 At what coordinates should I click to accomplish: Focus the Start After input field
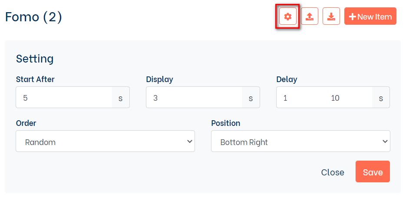tap(64, 98)
